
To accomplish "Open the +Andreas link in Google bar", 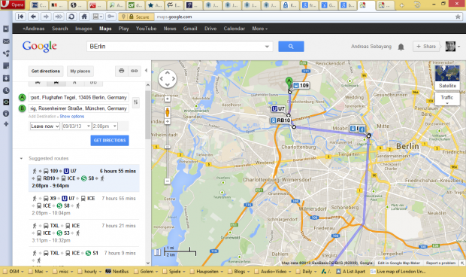I will (x=33, y=29).
